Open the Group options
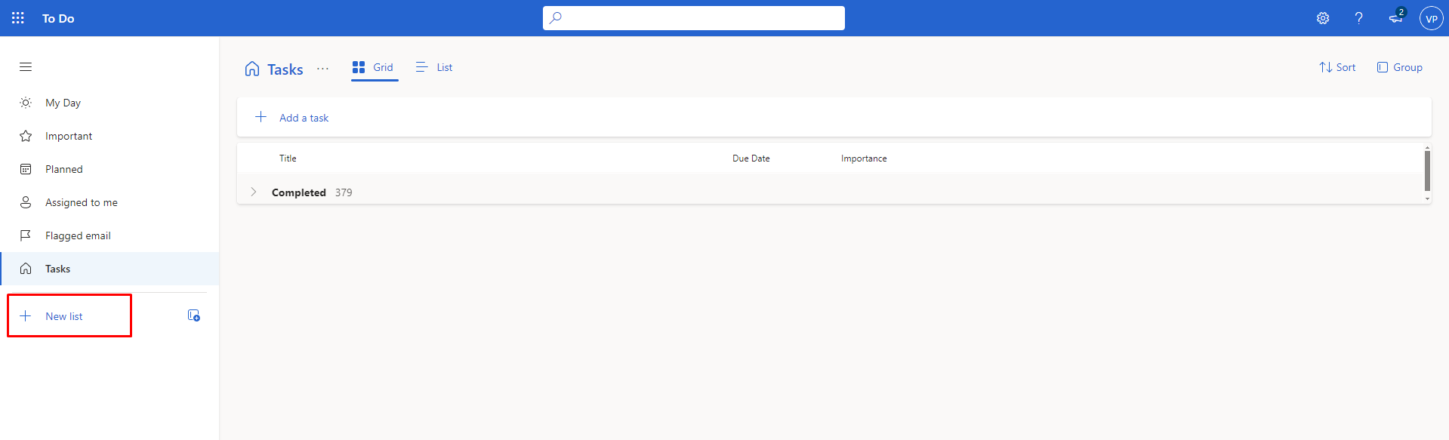1449x440 pixels. [x=1400, y=67]
